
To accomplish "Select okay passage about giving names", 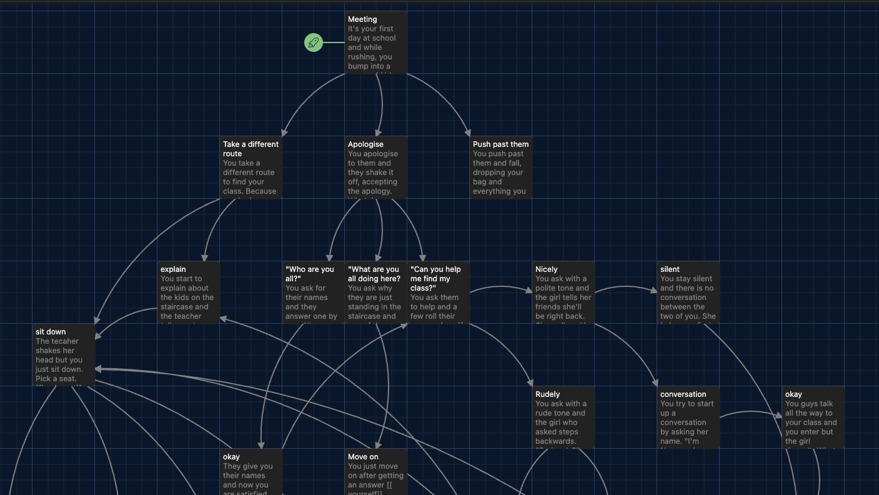I will coord(251,472).
